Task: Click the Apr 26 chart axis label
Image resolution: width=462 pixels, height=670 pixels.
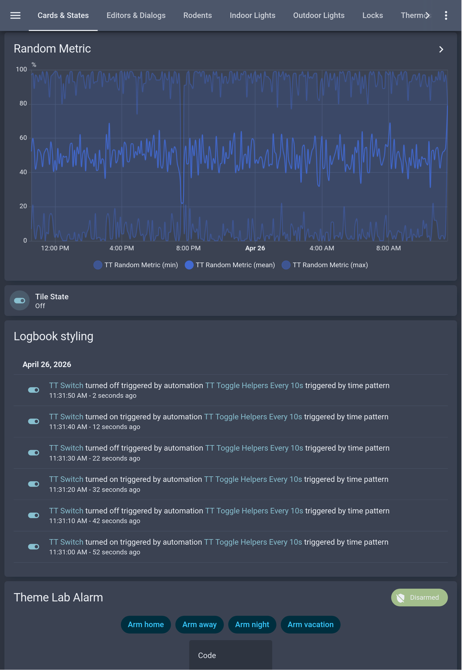Action: coord(255,248)
